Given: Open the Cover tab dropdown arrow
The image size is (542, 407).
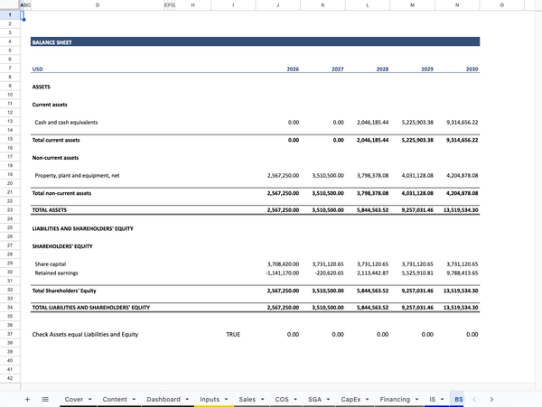Looking at the screenshot, I should (x=90, y=399).
